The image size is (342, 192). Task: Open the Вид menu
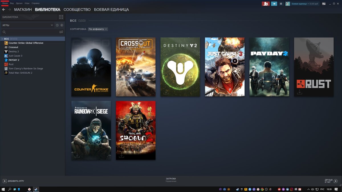[12, 3]
